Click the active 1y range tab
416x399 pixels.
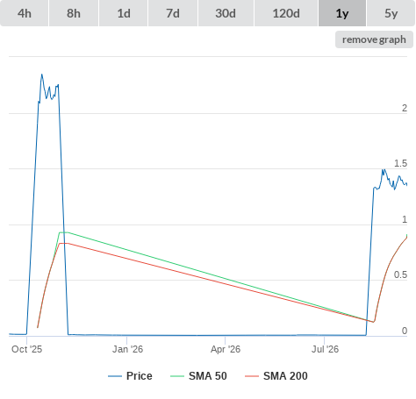(342, 13)
